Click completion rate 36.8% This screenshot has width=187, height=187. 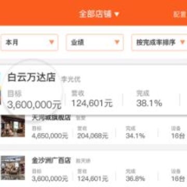135,178
